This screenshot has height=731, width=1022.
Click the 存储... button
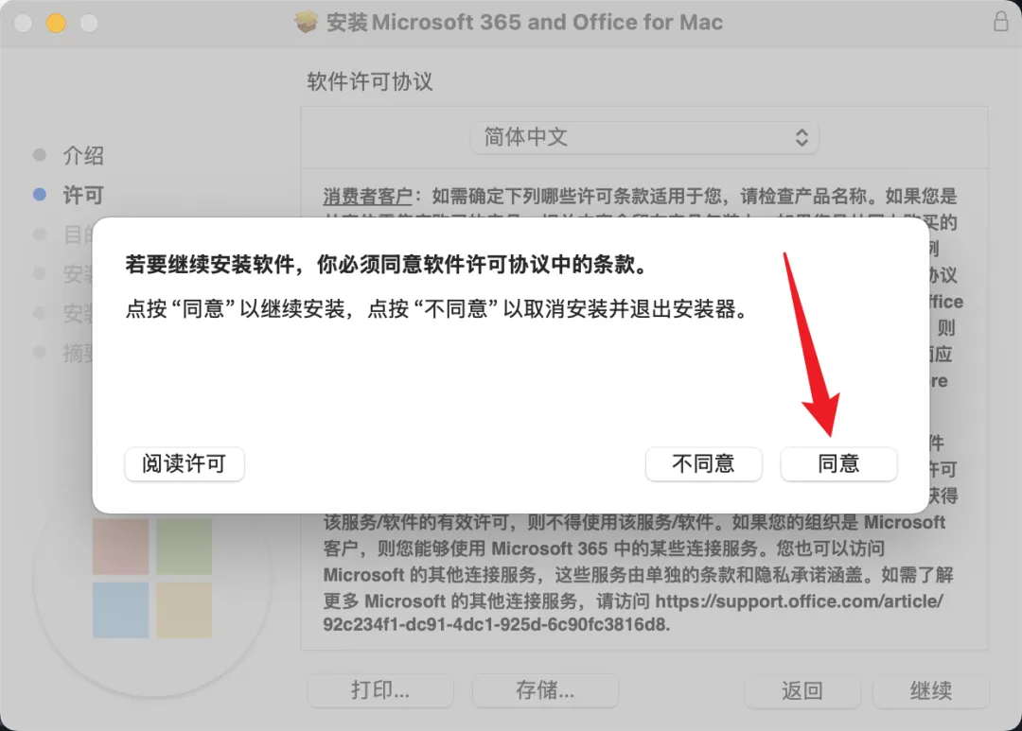click(x=545, y=690)
